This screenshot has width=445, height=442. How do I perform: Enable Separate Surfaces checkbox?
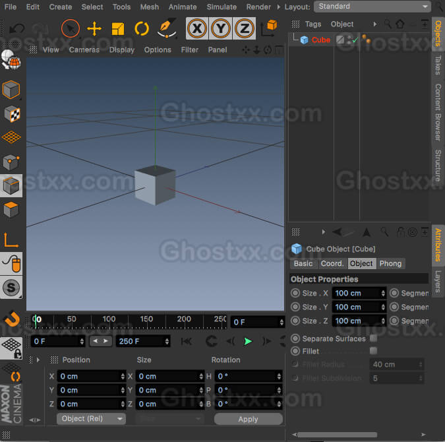coord(374,338)
